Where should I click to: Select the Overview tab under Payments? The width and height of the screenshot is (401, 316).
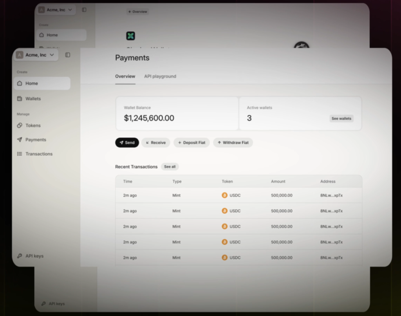click(125, 76)
